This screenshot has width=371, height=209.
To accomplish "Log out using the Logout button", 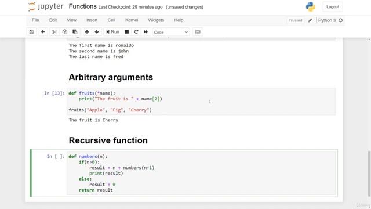I will 333,7.
